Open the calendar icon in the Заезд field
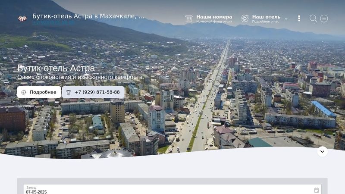The width and height of the screenshot is (345, 194). (317, 190)
